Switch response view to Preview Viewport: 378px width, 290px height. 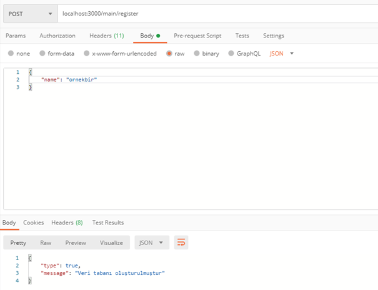coord(76,242)
